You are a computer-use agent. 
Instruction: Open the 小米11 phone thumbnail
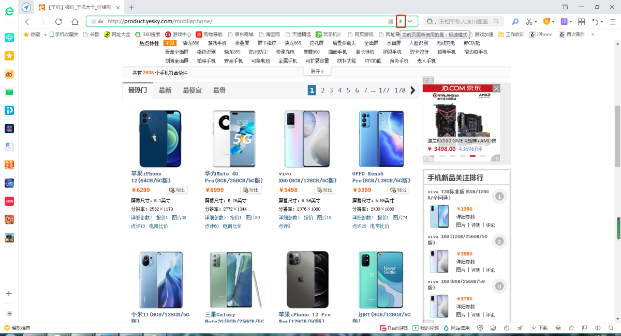pyautogui.click(x=160, y=280)
